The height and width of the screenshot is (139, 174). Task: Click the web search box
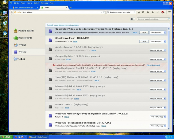(x=121, y=12)
